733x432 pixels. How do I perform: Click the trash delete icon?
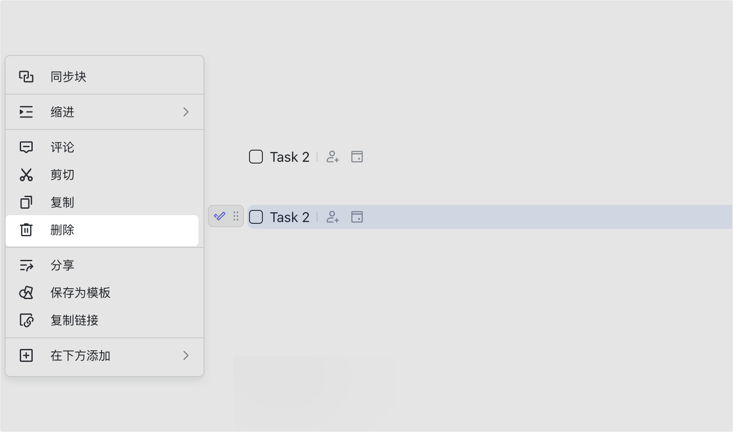[26, 230]
